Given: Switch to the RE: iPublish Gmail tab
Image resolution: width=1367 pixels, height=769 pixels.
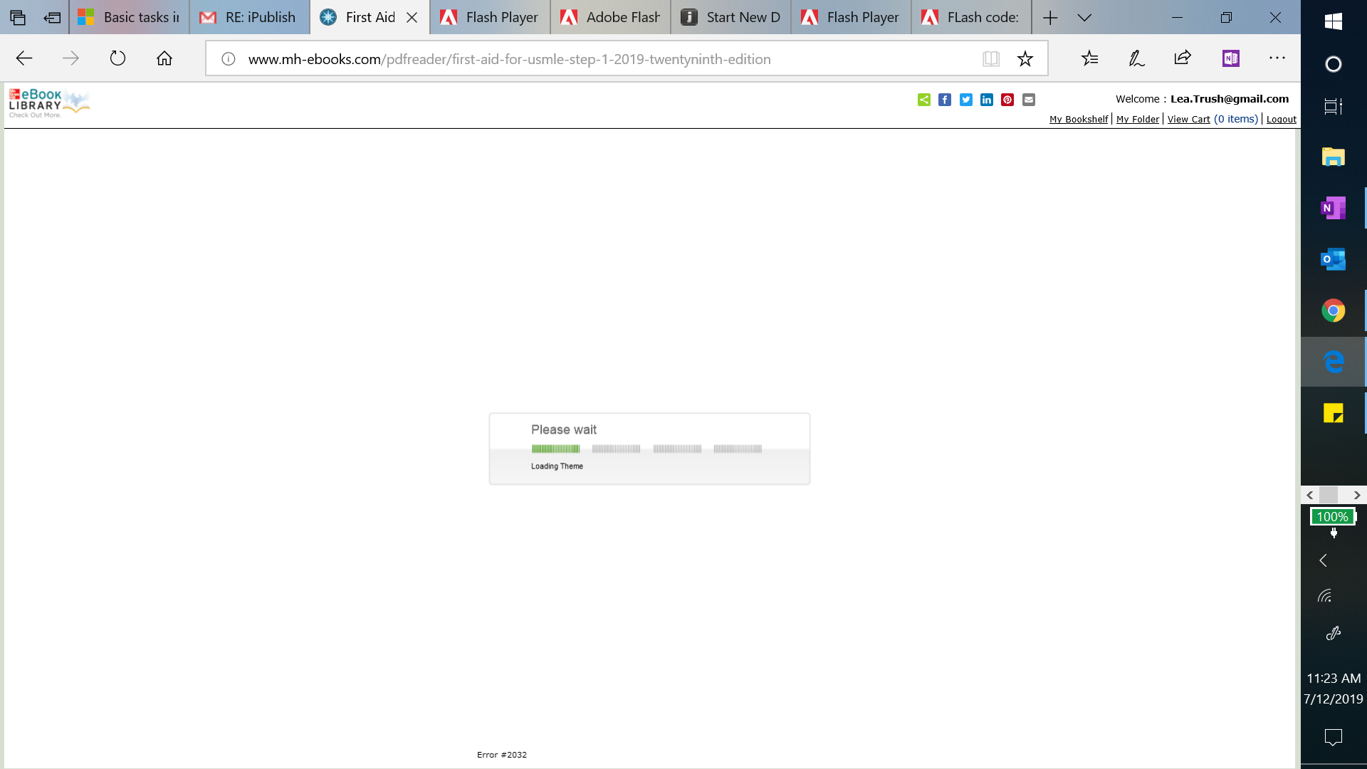Looking at the screenshot, I should (249, 18).
